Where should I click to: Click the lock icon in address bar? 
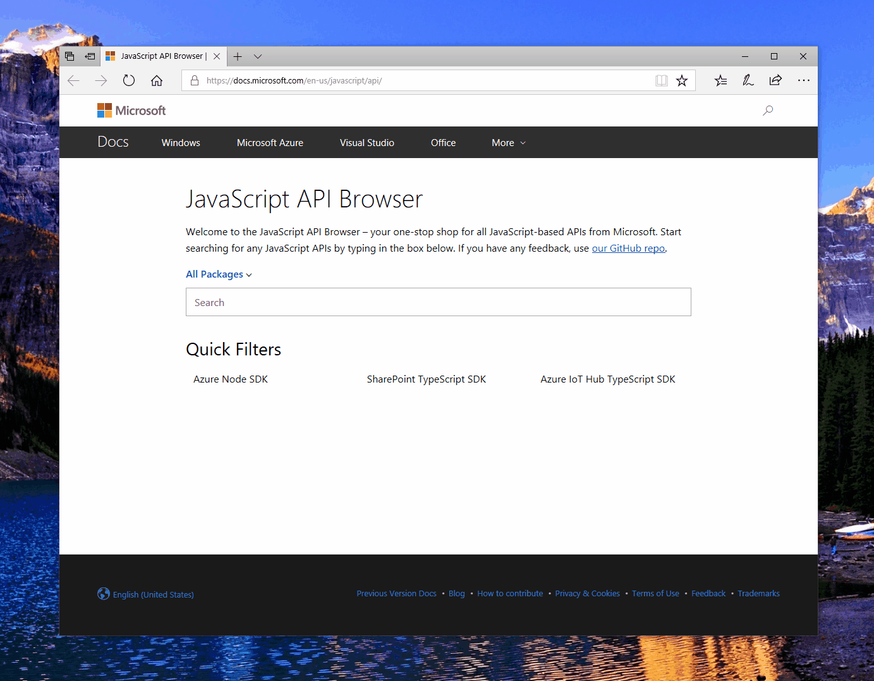click(x=195, y=80)
